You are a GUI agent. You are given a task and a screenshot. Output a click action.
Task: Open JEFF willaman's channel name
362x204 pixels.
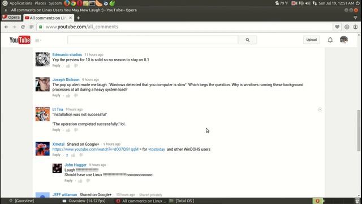click(64, 195)
